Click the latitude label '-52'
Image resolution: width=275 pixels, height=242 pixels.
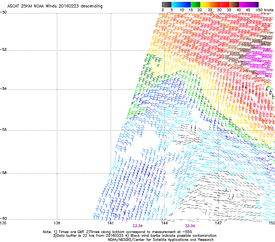click(x=3, y=50)
